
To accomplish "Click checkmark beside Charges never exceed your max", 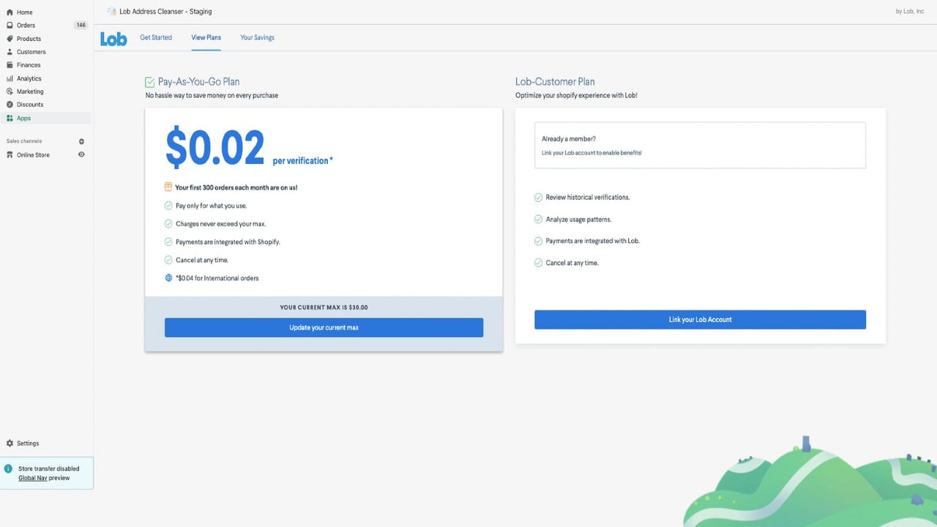I will [168, 224].
